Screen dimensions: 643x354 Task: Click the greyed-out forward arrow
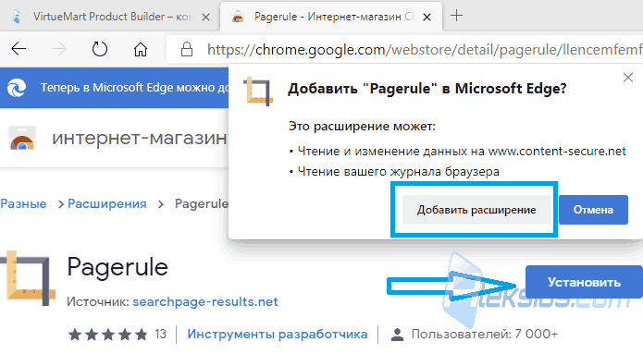point(58,49)
